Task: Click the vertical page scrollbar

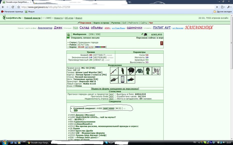Action: pos(231,43)
